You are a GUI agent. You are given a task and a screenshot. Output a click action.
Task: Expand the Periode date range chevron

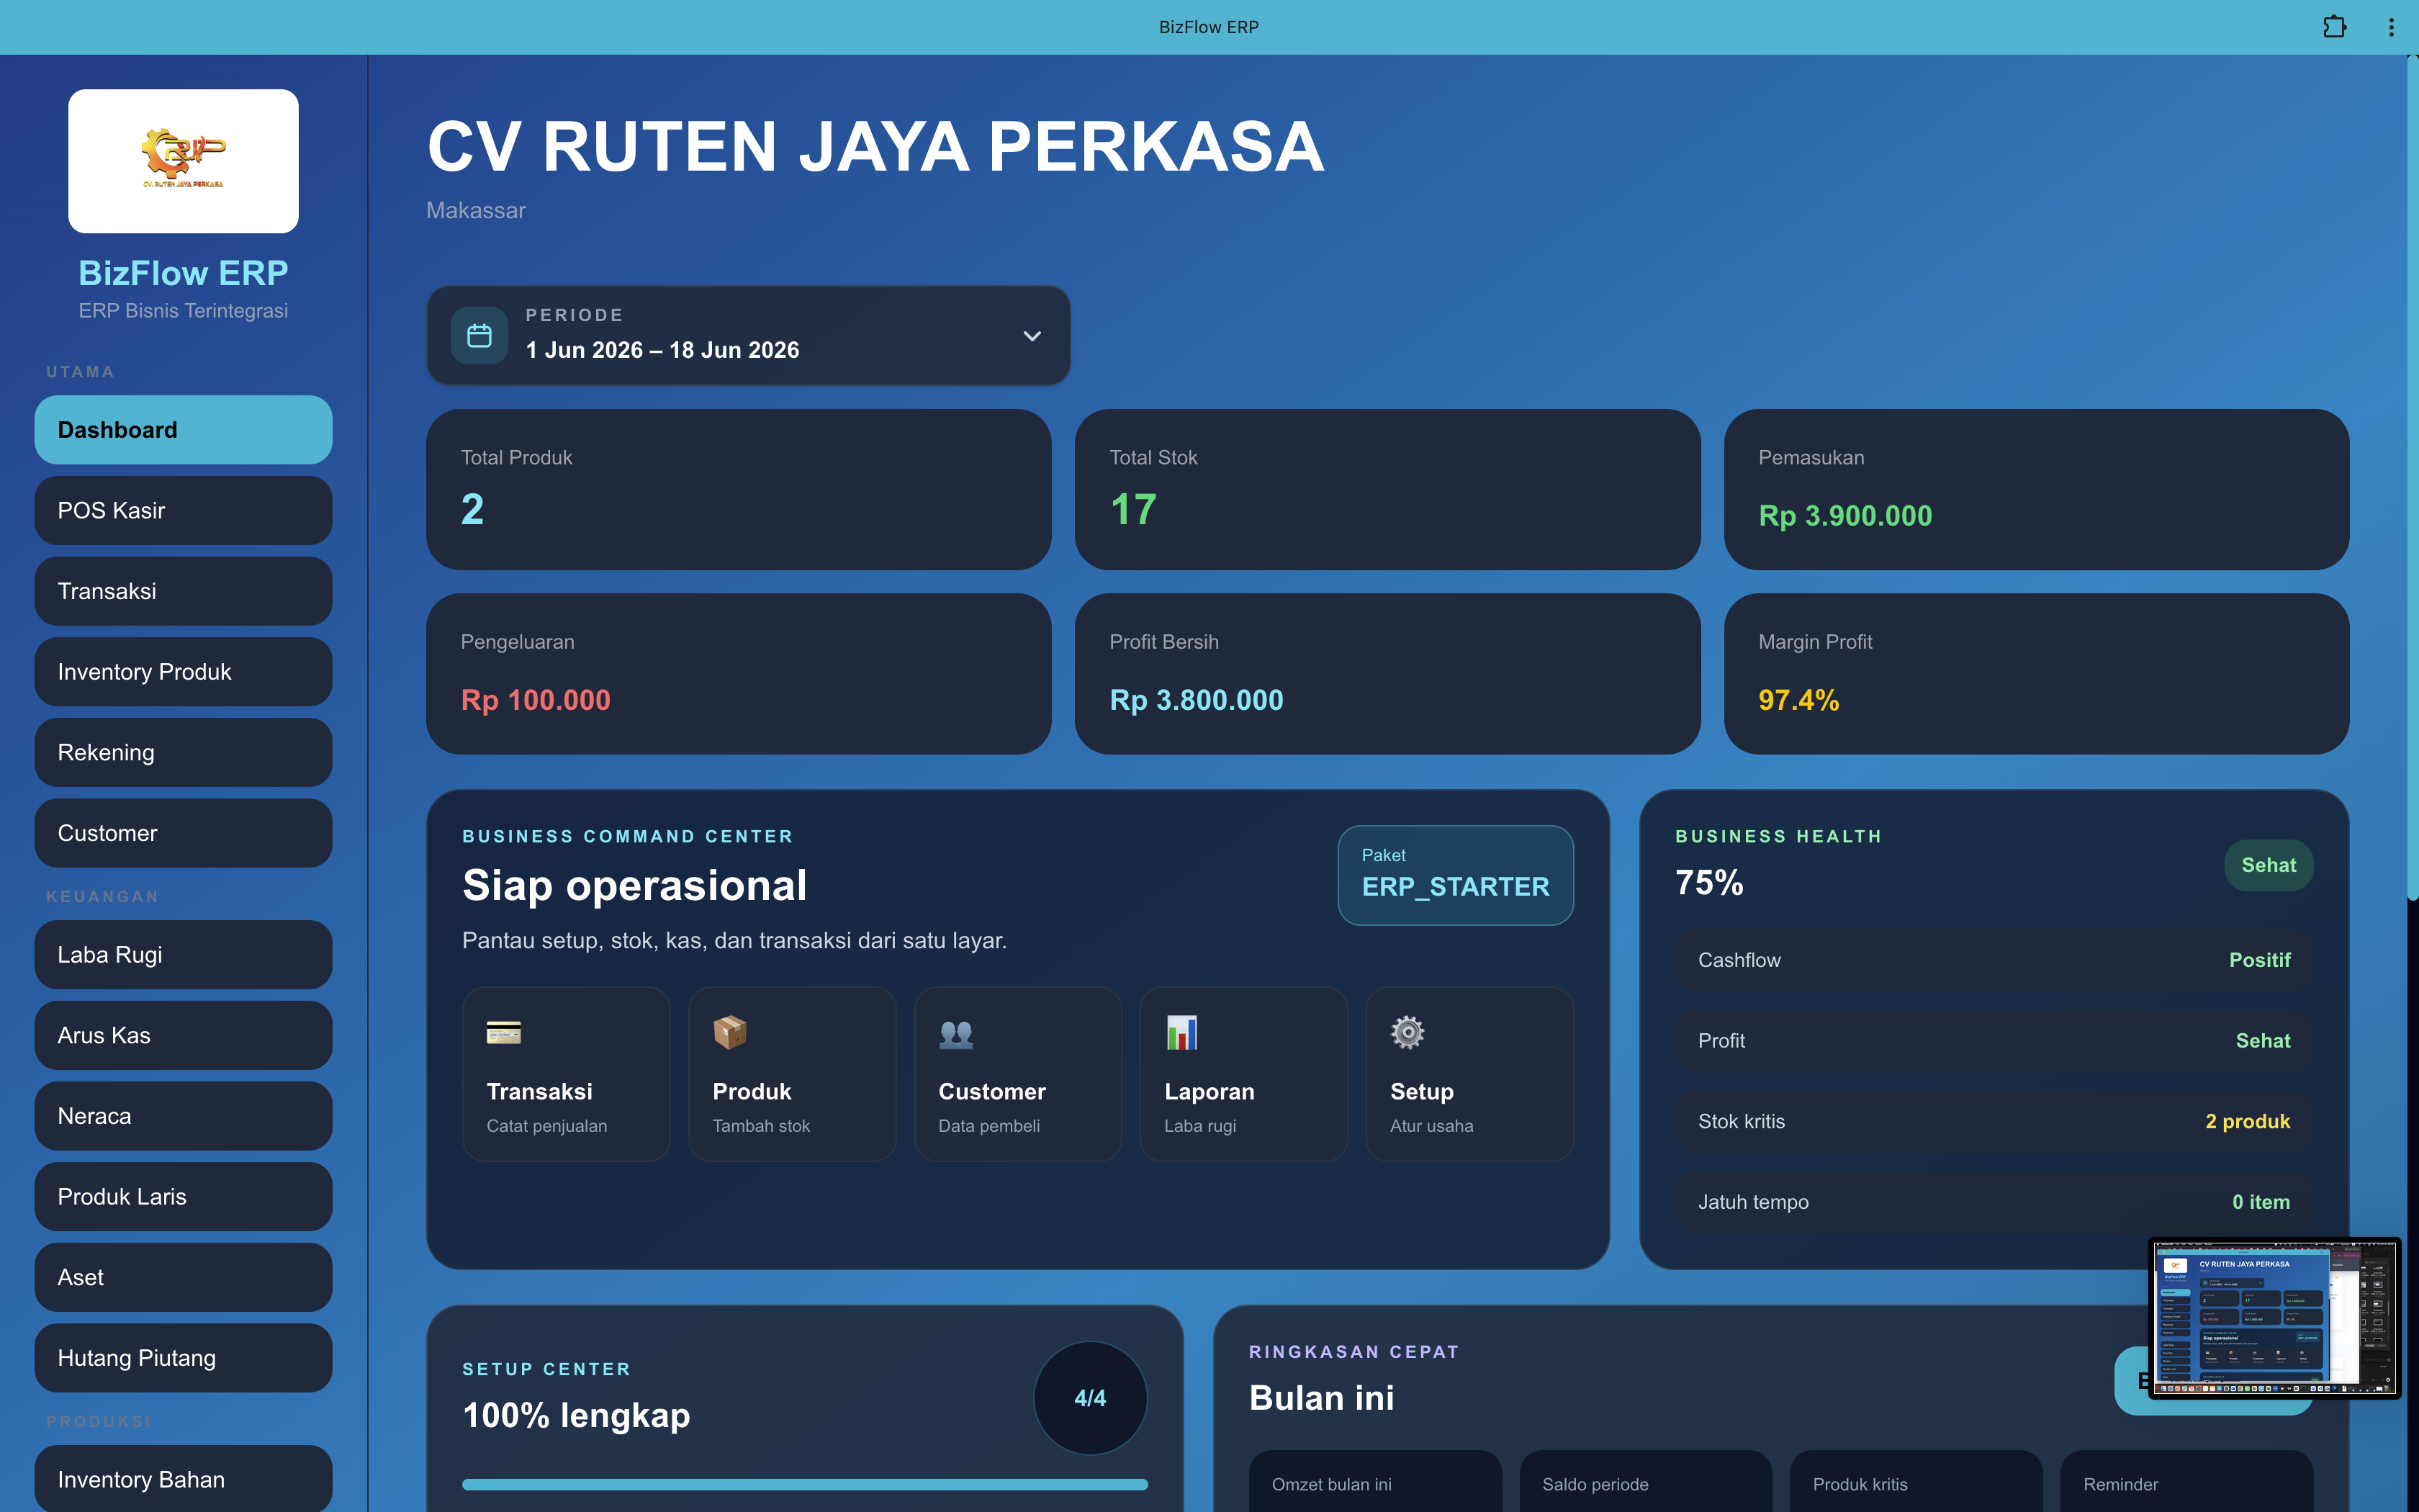1032,336
